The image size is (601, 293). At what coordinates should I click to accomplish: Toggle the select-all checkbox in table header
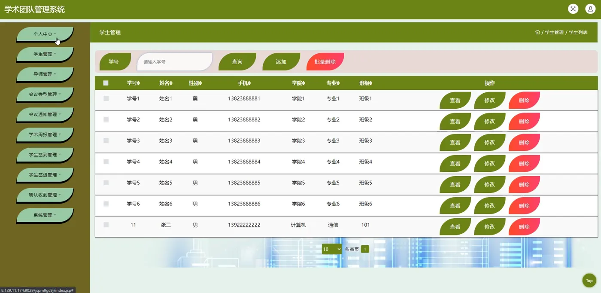pos(106,83)
